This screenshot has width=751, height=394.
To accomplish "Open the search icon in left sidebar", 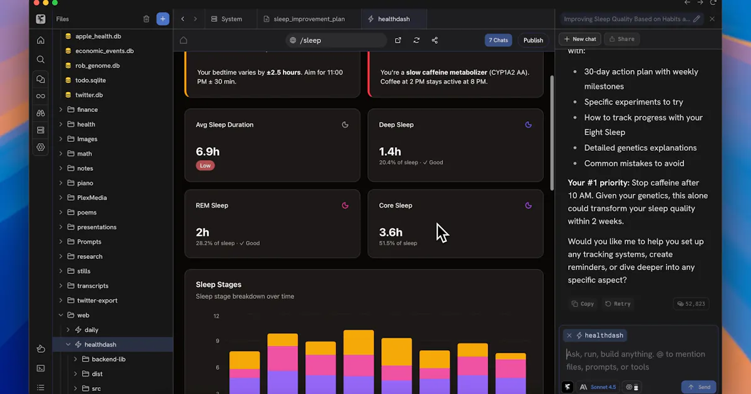I will pyautogui.click(x=41, y=59).
